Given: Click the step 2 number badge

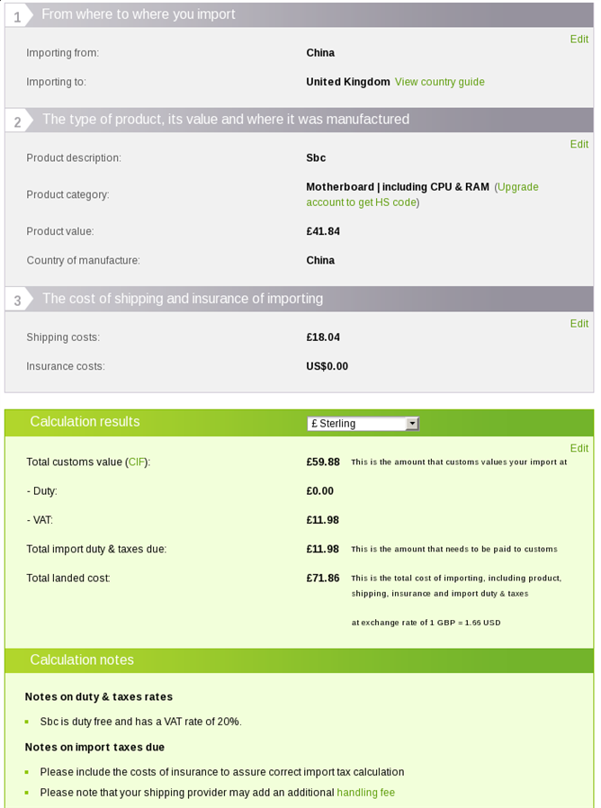Looking at the screenshot, I should tap(17, 122).
